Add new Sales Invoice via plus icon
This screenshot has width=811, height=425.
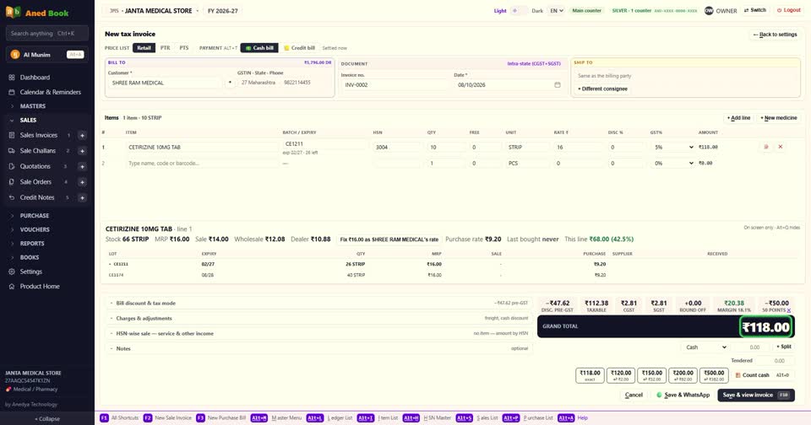click(x=82, y=135)
